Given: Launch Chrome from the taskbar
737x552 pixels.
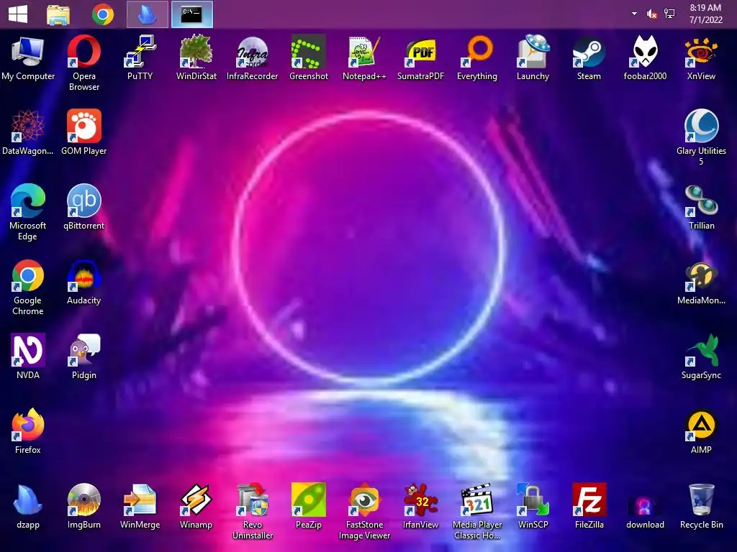Looking at the screenshot, I should [x=102, y=14].
